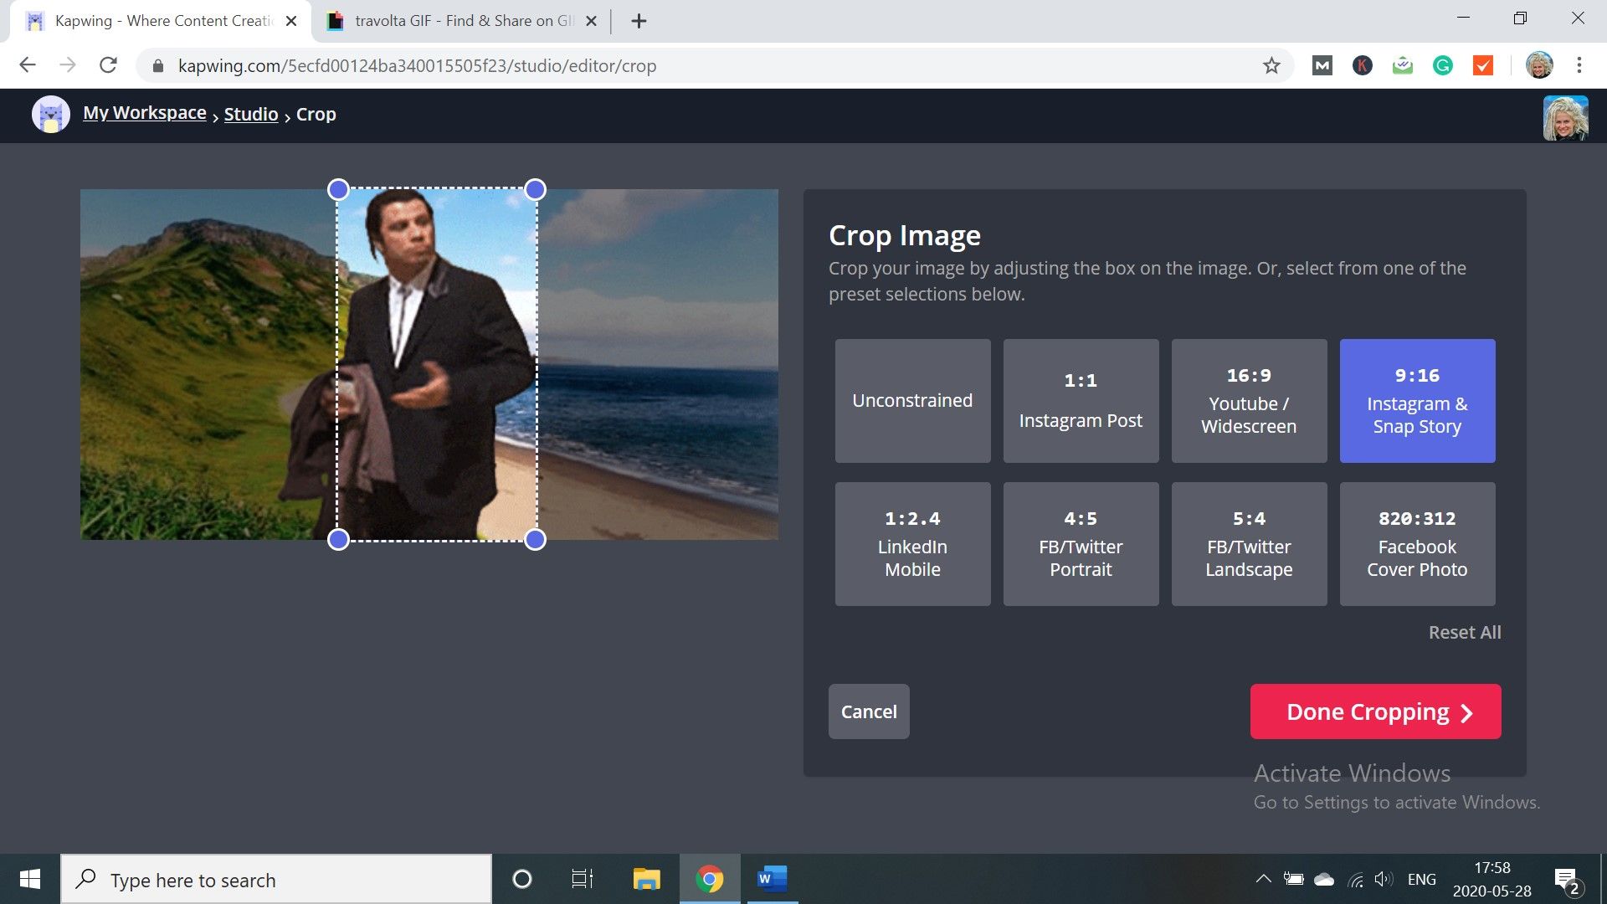The height and width of the screenshot is (904, 1607).
Task: Choose the 1:1 Instagram Post preset
Action: (x=1081, y=401)
